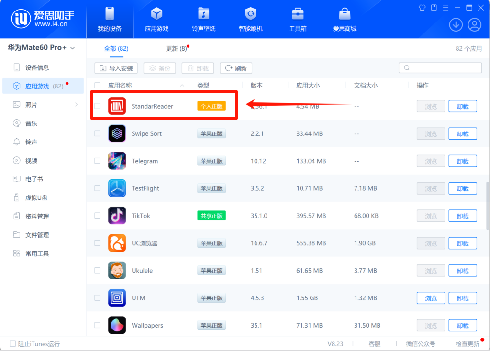Open the 华为Mate60 Pro+ device dropdown
The height and width of the screenshot is (351, 490).
coord(41,48)
